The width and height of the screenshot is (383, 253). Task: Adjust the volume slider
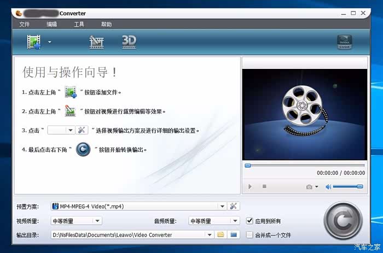348,187
